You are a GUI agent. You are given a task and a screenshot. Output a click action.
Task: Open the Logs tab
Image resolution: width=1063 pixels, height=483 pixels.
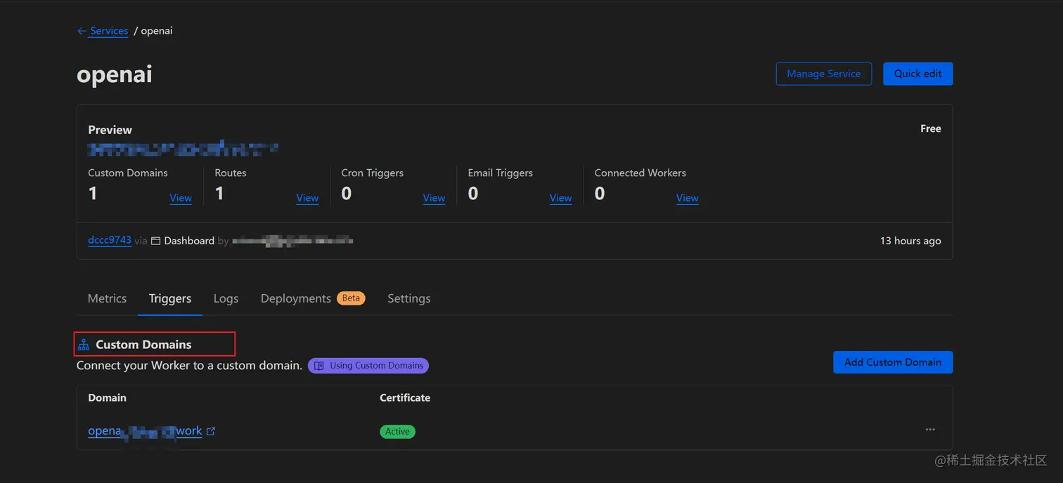226,298
